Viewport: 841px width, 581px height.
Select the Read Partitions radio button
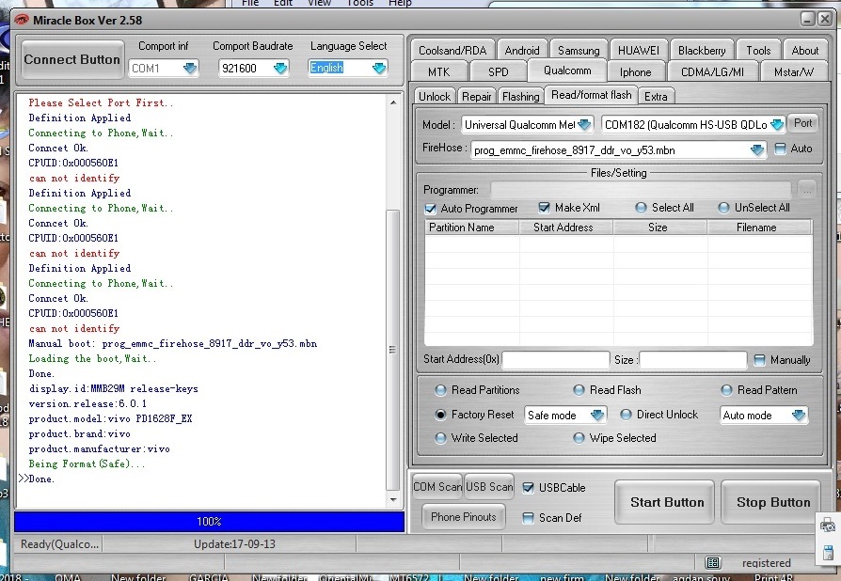point(440,390)
